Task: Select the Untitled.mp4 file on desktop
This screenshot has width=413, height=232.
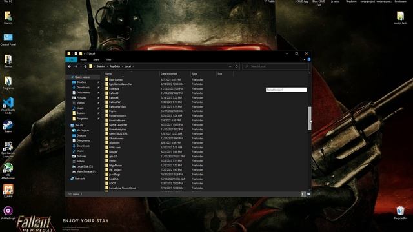Action: [x=8, y=213]
